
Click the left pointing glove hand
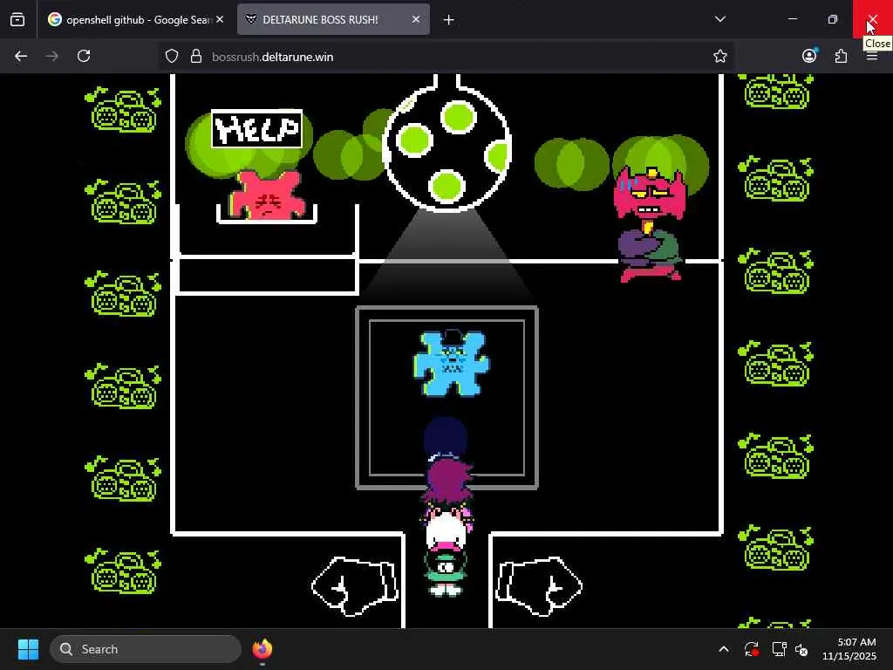click(355, 586)
